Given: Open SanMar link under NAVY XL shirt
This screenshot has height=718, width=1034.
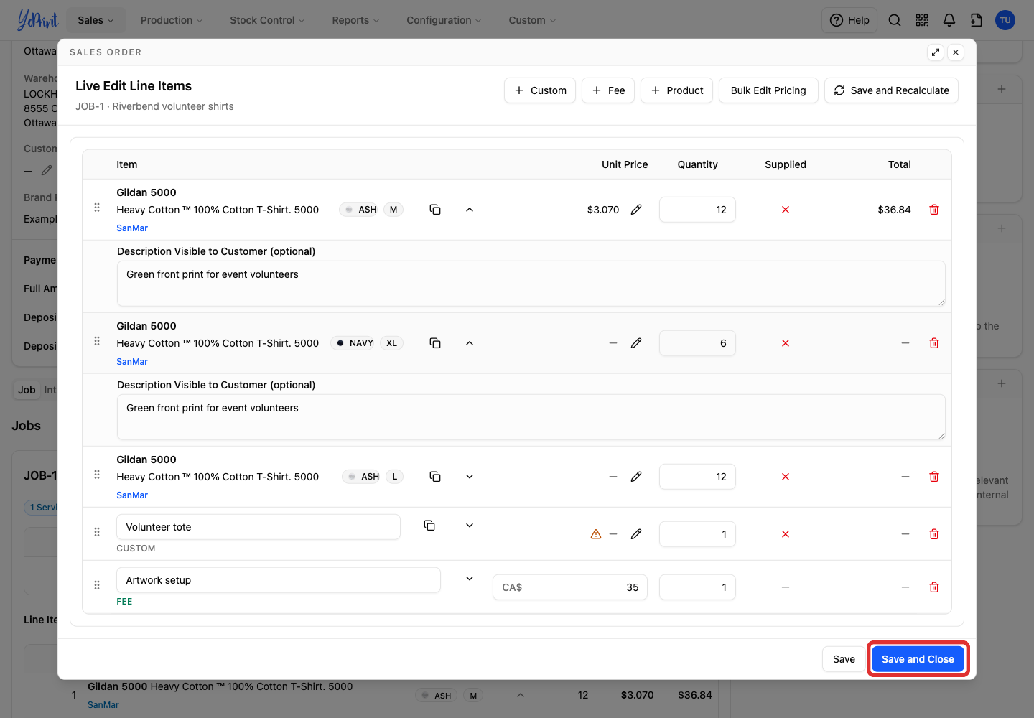Looking at the screenshot, I should 132,362.
